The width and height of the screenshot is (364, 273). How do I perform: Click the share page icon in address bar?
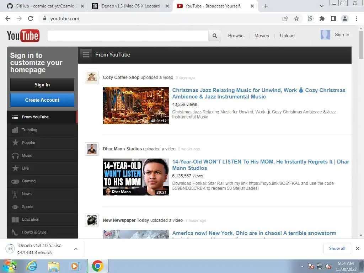point(285,18)
